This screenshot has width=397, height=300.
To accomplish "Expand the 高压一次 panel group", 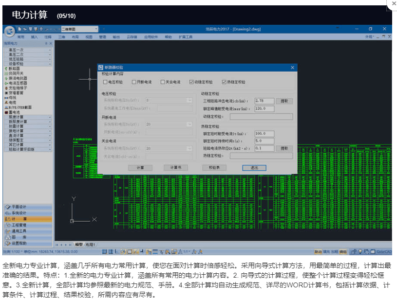I will pyautogui.click(x=28, y=50).
